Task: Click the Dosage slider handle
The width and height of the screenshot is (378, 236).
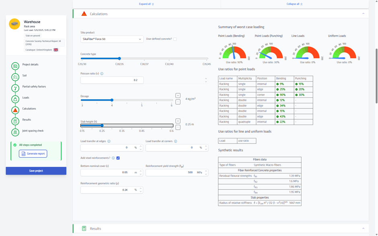Action: tap(112, 100)
